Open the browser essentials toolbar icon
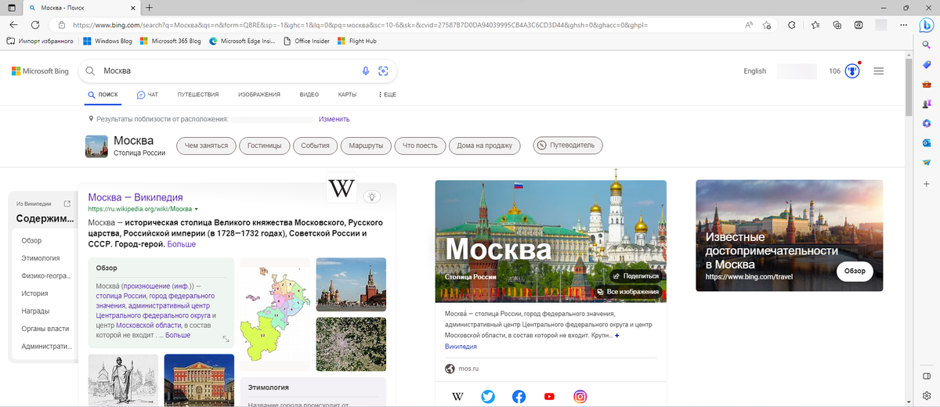The image size is (940, 407). point(859,25)
